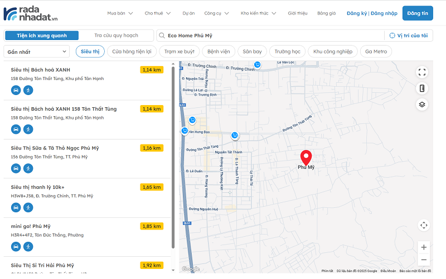Open the map layers selector

tap(422, 104)
